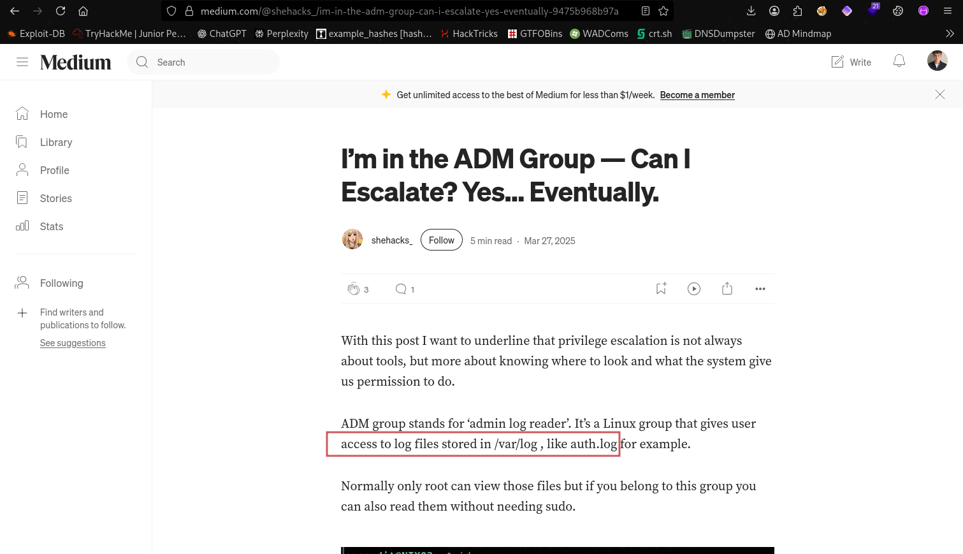Open Stats in the sidebar
This screenshot has width=963, height=554.
pyautogui.click(x=52, y=226)
